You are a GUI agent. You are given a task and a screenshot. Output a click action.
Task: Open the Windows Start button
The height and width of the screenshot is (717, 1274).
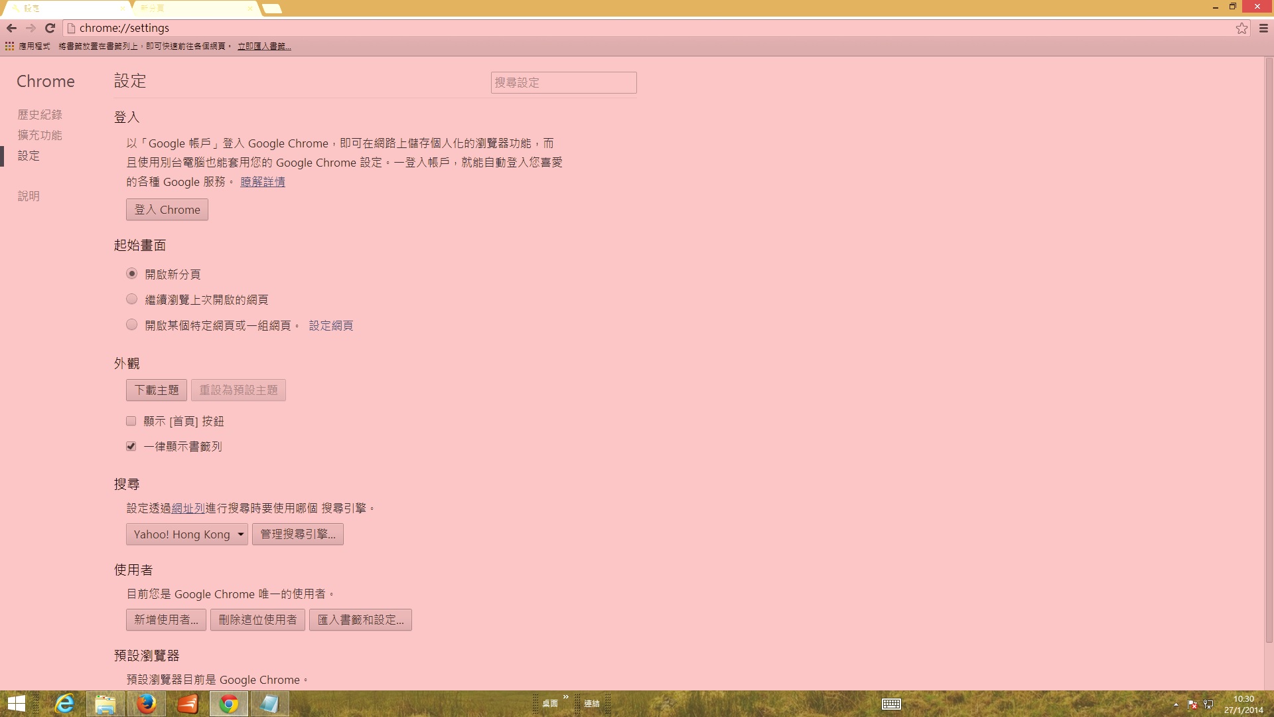(17, 704)
